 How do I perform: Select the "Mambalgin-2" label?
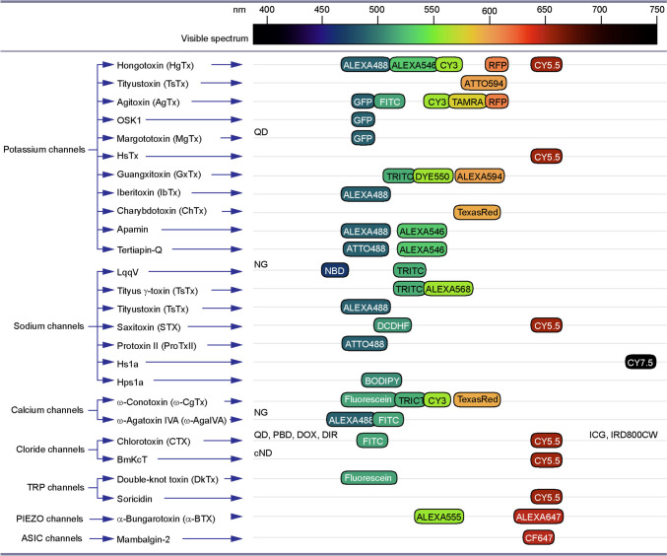[x=143, y=539]
